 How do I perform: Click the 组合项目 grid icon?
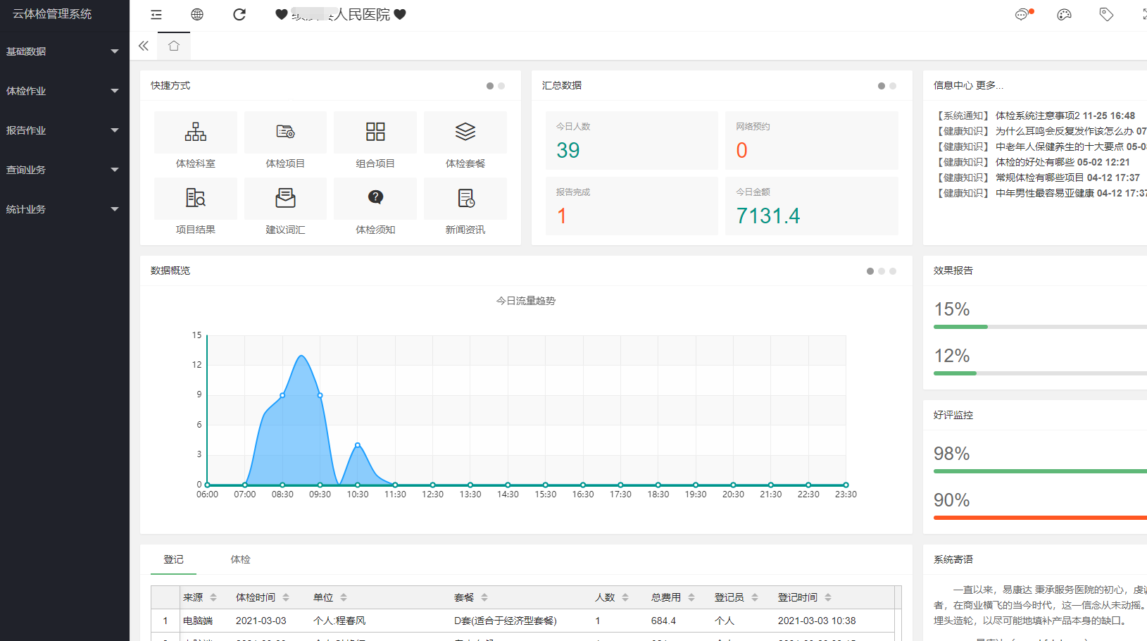[375, 132]
